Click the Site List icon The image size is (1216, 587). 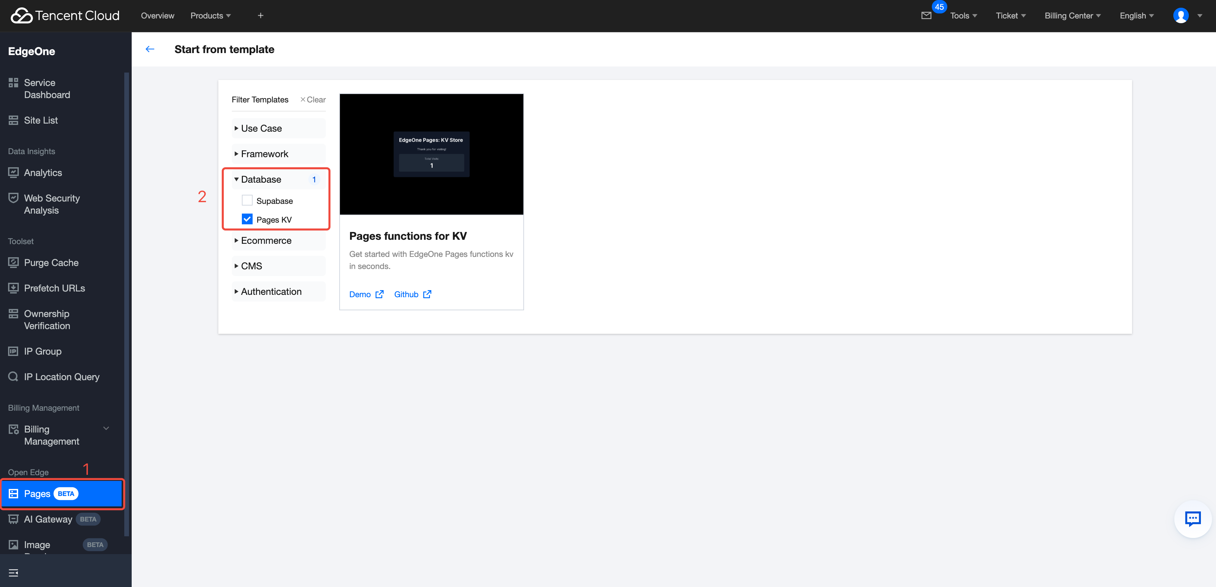click(13, 120)
